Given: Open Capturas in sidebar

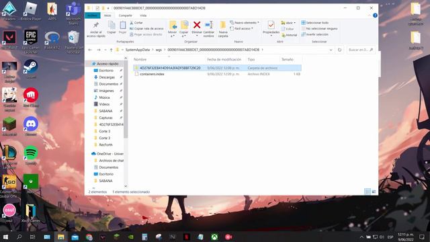Looking at the screenshot, I should pos(105,118).
